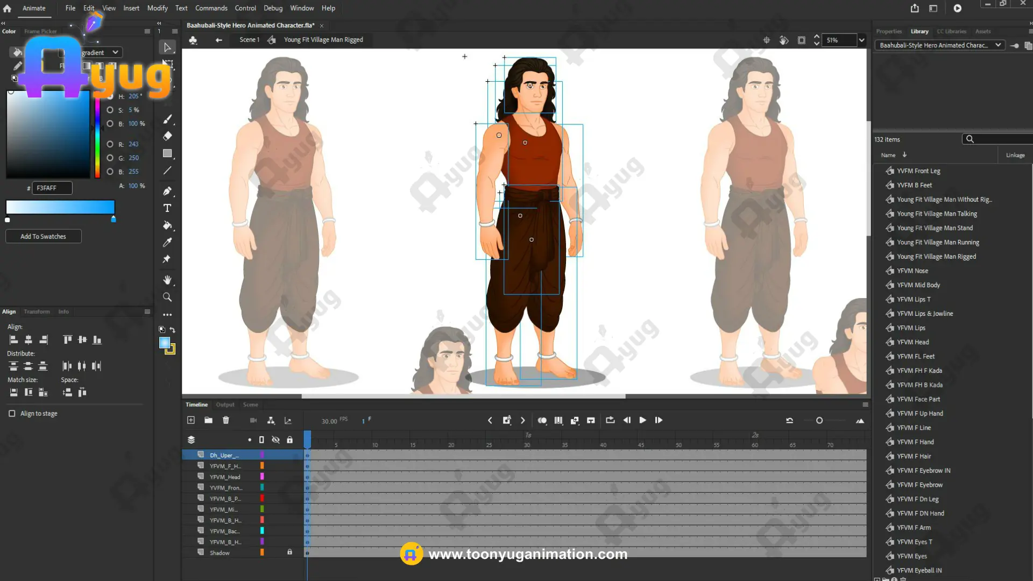Screen dimensions: 1033x581
Task: Select the Hue radio button
Action: (110, 96)
